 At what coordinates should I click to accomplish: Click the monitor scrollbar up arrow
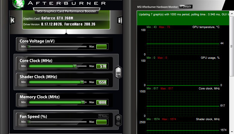pos(232,14)
